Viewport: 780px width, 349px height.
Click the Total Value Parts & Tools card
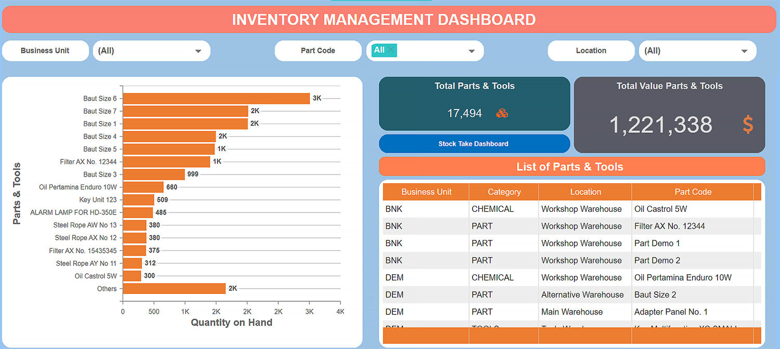pos(669,115)
